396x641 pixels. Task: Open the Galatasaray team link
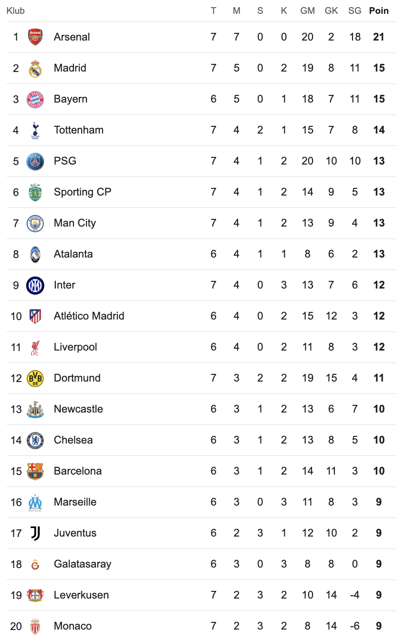pos(83,564)
